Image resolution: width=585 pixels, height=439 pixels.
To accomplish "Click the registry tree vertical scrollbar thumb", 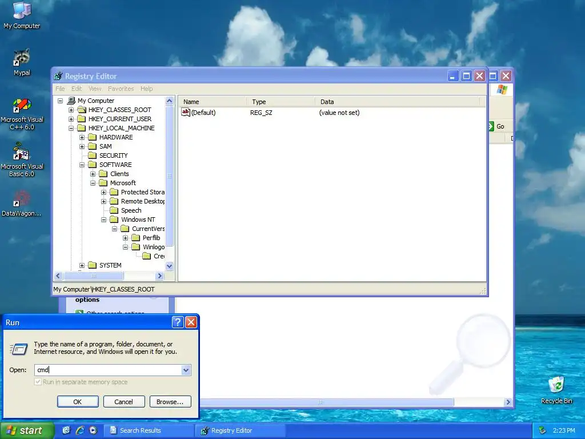I will click(x=169, y=176).
